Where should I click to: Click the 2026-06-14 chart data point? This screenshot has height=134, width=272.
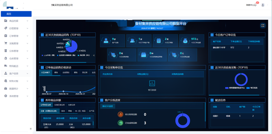63,91
